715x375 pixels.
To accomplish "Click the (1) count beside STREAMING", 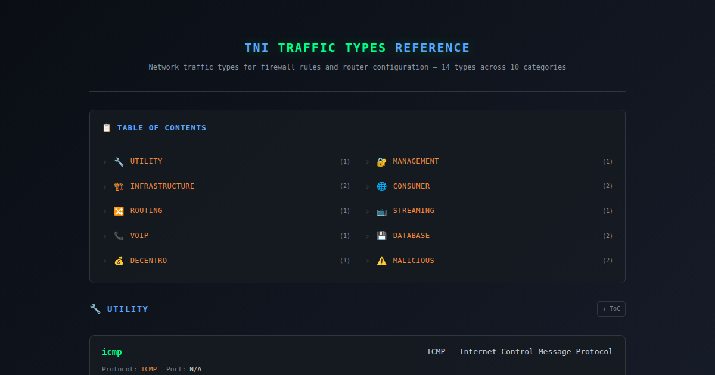I will (x=608, y=211).
